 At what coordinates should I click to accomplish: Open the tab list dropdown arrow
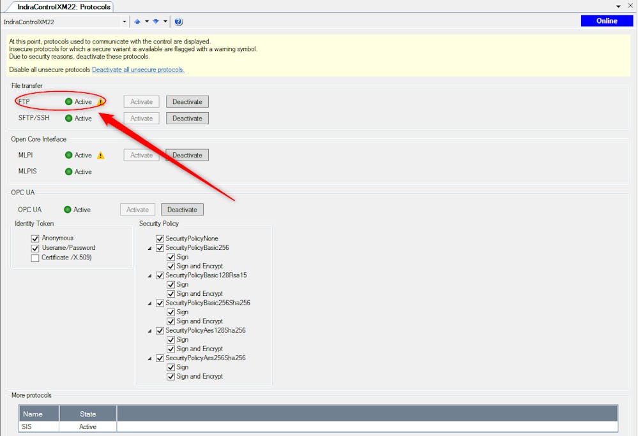618,6
